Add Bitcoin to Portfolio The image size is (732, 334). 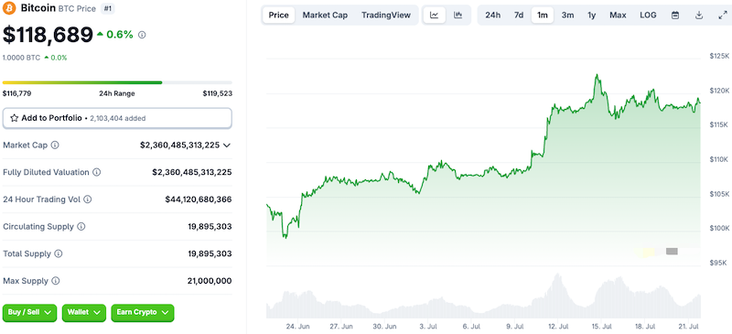pos(117,118)
